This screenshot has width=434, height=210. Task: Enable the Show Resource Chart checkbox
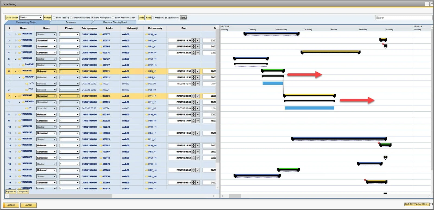113,18
